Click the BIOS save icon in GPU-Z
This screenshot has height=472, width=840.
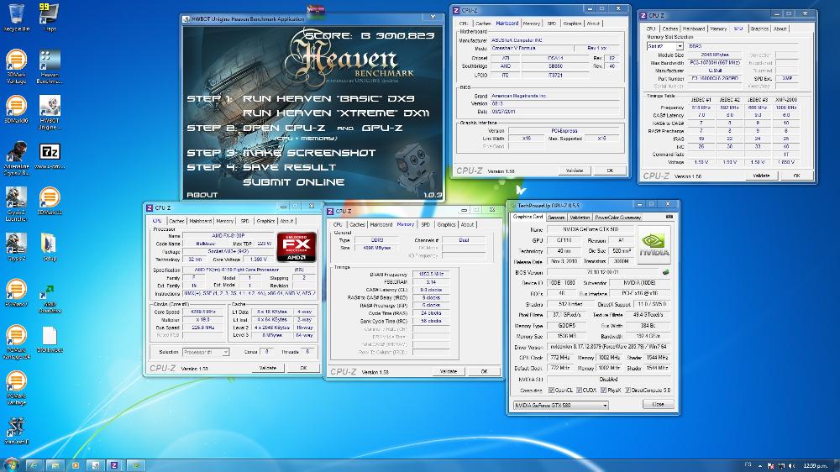(x=666, y=272)
